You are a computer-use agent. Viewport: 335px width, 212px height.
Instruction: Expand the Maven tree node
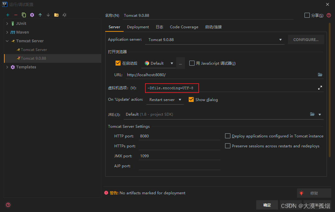(7, 32)
